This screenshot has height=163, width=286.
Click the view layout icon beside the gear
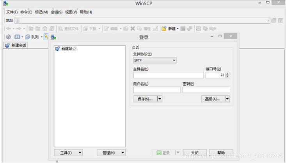pyautogui.click(x=17, y=37)
